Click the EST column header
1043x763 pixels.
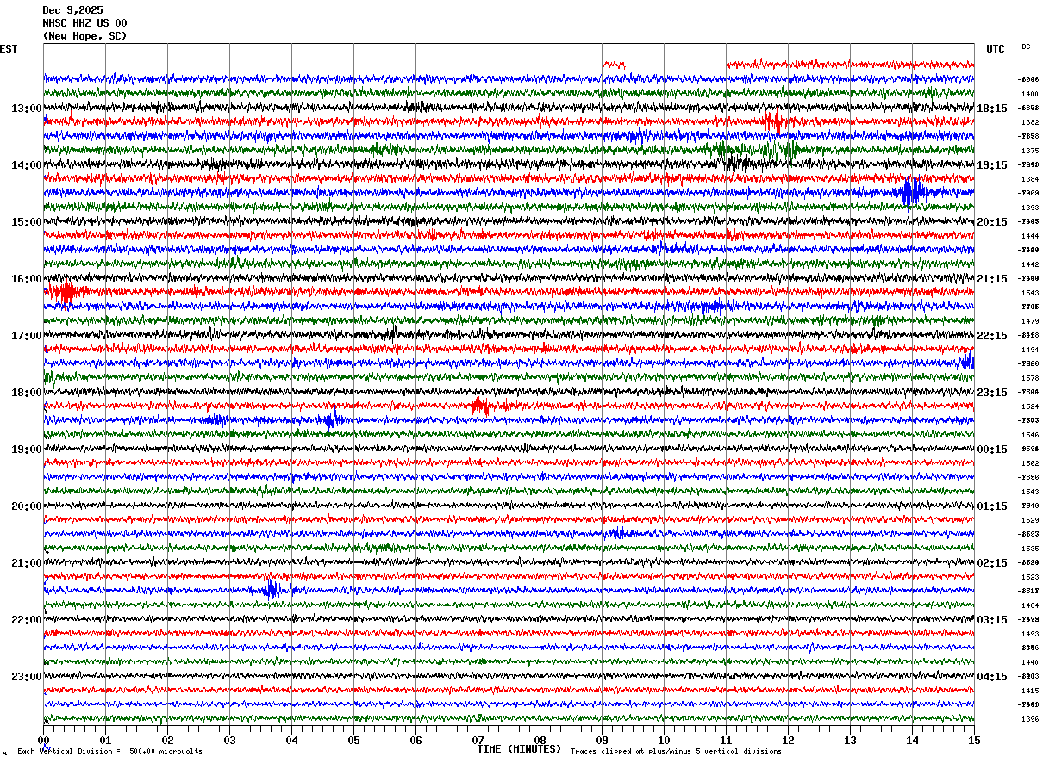click(x=9, y=49)
